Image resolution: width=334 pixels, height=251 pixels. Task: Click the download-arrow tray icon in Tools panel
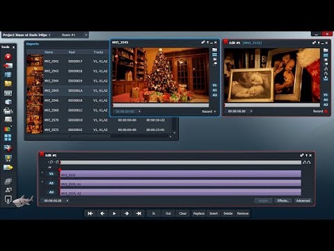coord(8,158)
